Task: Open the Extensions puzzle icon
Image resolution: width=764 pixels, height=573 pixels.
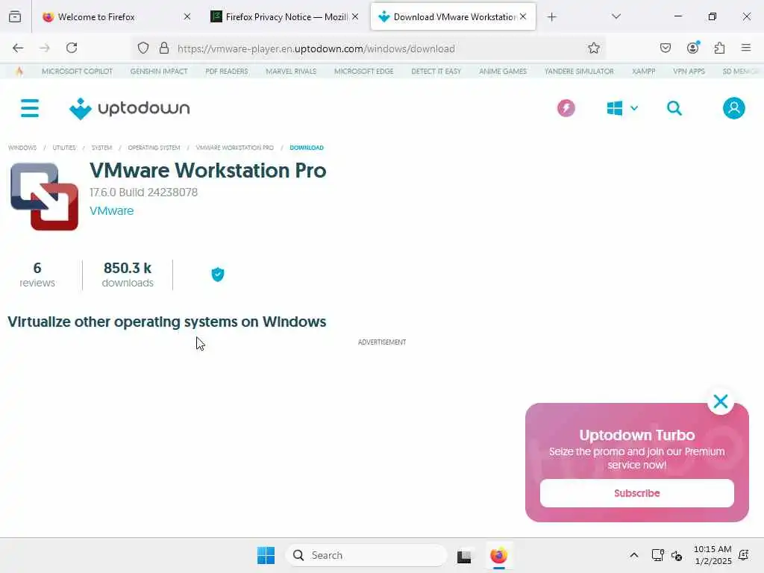Action: point(719,48)
